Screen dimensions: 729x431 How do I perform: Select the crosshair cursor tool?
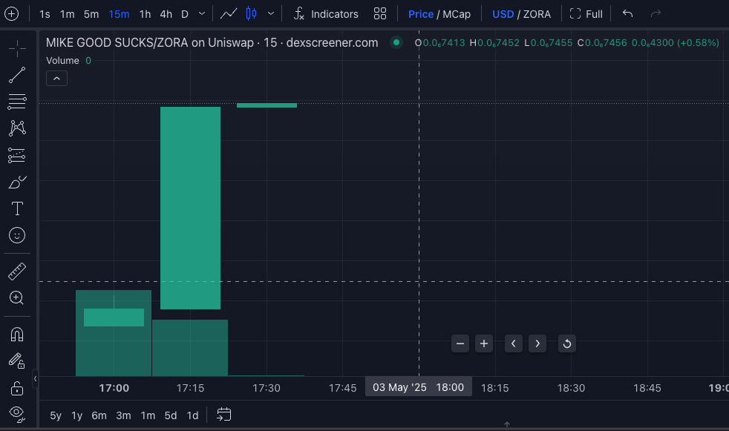[x=17, y=48]
